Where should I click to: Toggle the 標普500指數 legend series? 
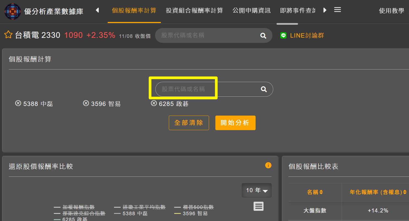(194, 207)
